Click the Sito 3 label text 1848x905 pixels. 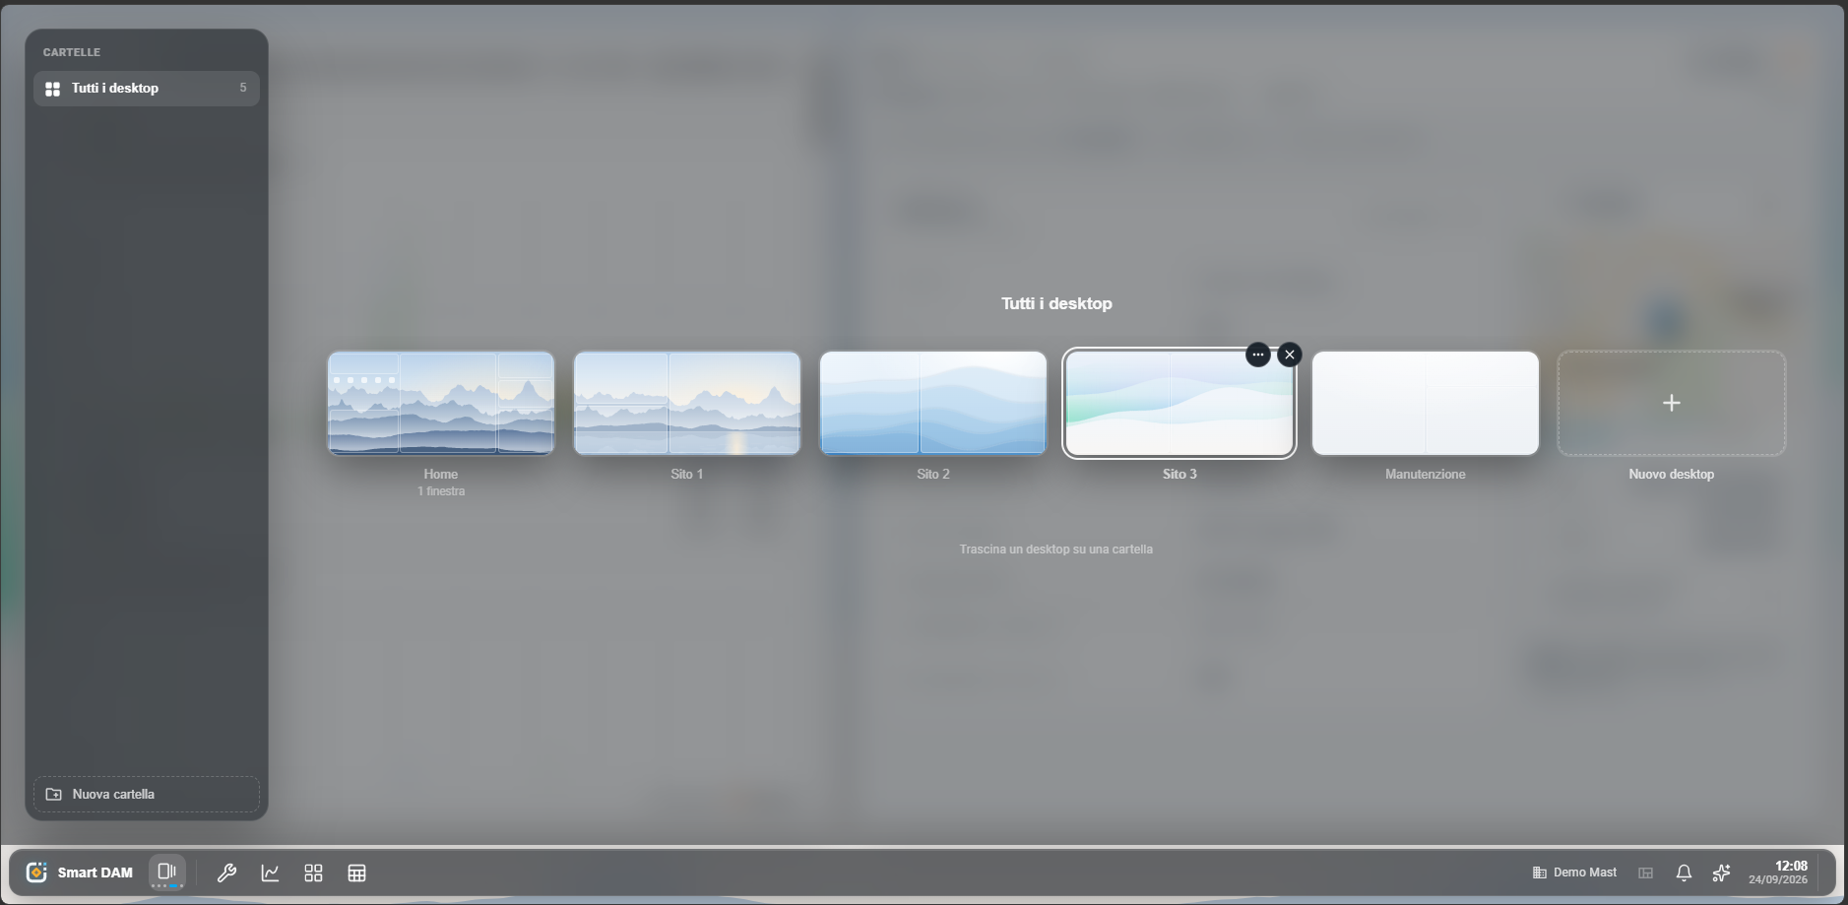pos(1179,474)
